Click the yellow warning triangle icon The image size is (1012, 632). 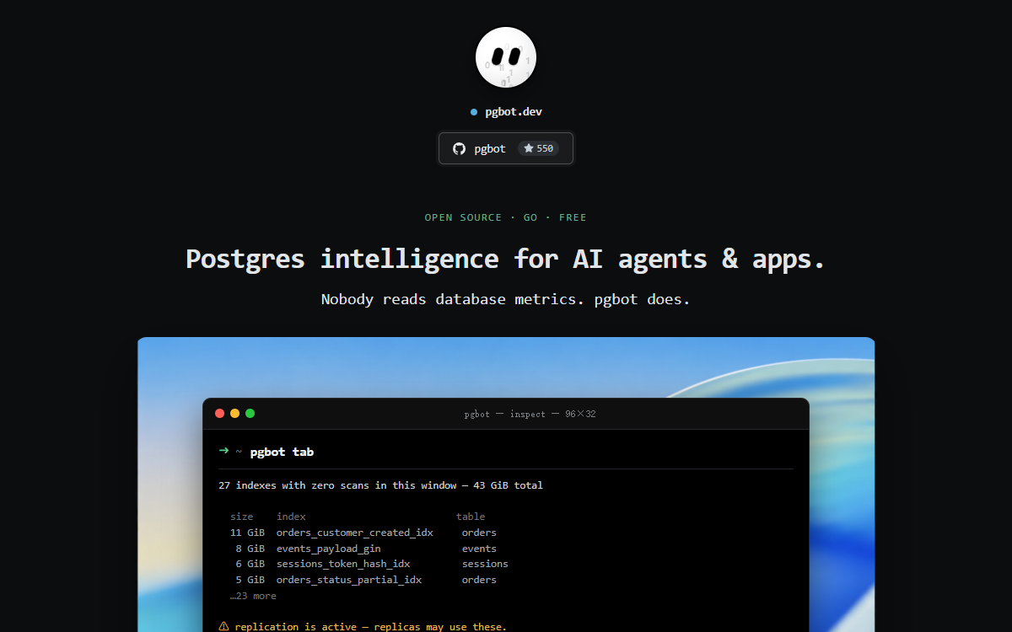click(223, 626)
